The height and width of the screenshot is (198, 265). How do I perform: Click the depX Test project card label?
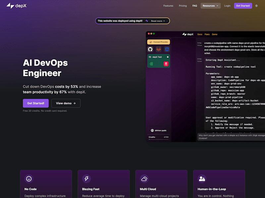pos(157,57)
